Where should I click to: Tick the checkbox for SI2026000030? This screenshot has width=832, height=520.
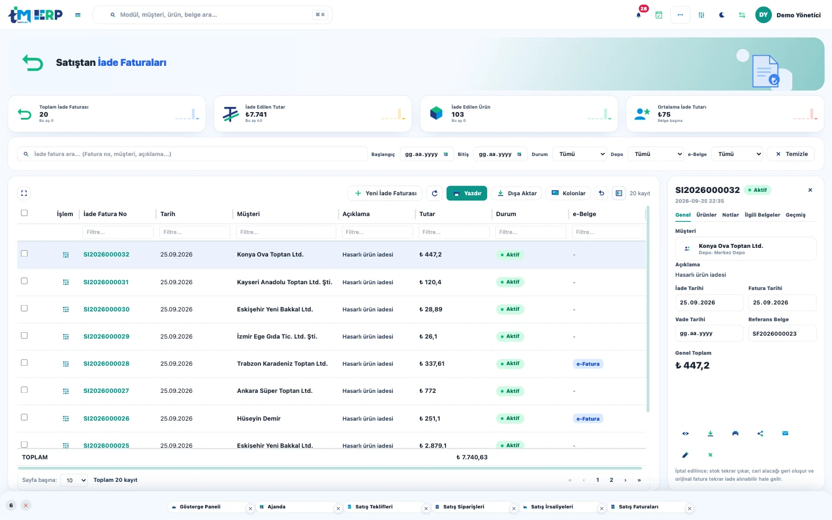[x=24, y=309]
